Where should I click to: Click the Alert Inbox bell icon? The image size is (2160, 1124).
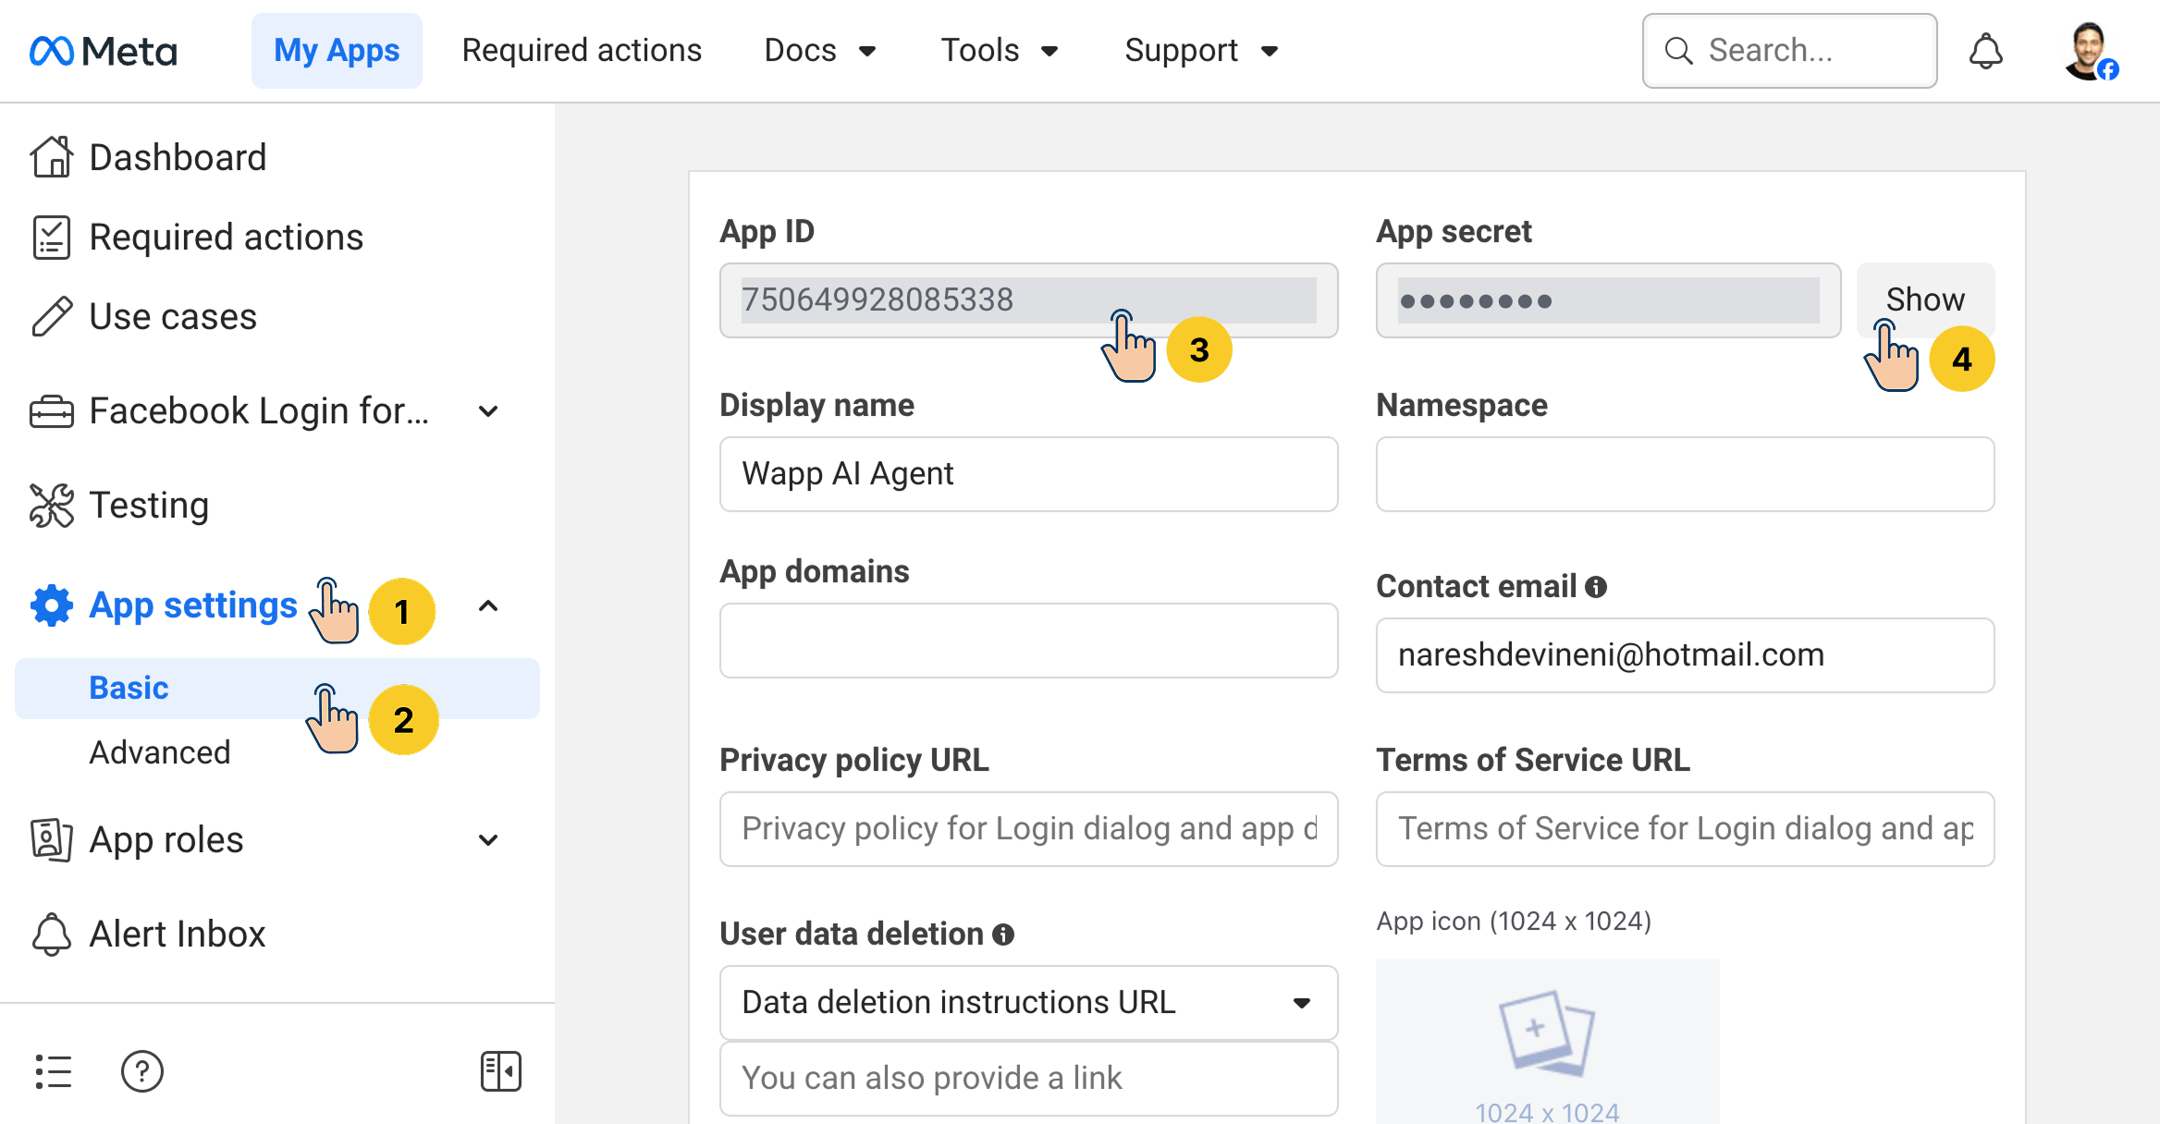[52, 935]
